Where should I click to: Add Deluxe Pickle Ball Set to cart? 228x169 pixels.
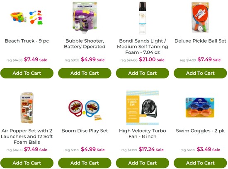(200, 73)
